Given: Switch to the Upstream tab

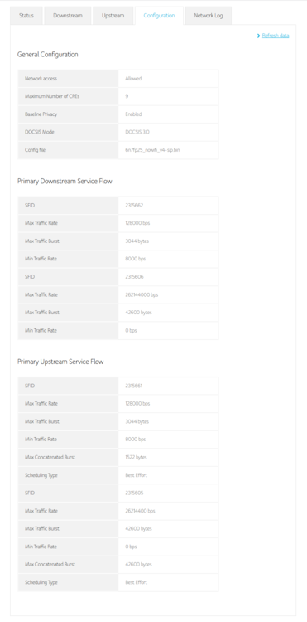Looking at the screenshot, I should pos(113,16).
